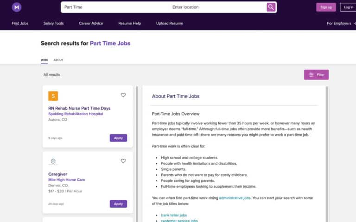356x222 pixels.
Task: Open the Find Jobs menu item
Action: [20, 23]
